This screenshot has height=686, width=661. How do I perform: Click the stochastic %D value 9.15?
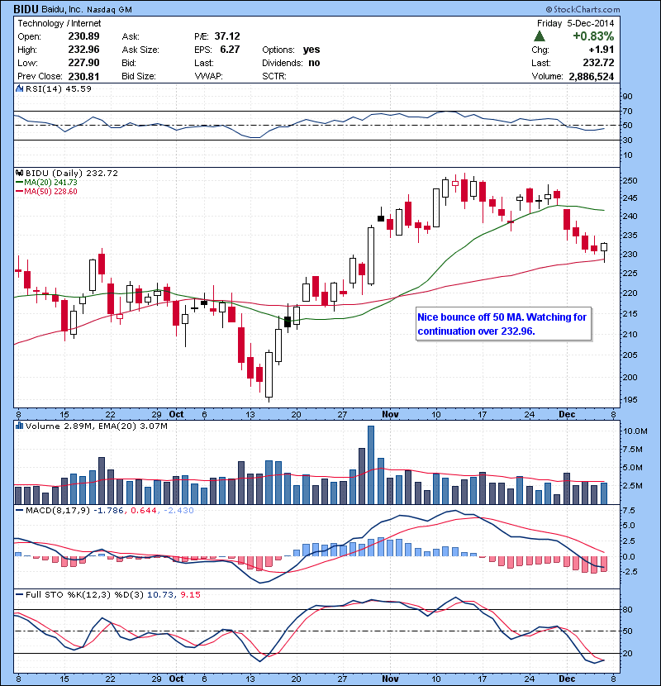click(190, 594)
